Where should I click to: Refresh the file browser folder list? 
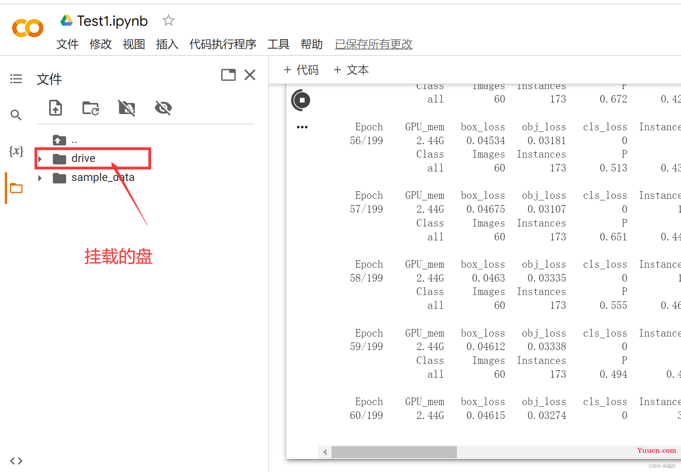pos(91,108)
